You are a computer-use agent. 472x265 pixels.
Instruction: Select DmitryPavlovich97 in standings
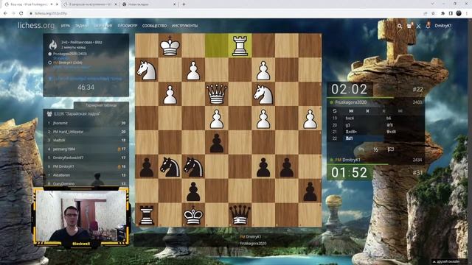click(x=69, y=158)
